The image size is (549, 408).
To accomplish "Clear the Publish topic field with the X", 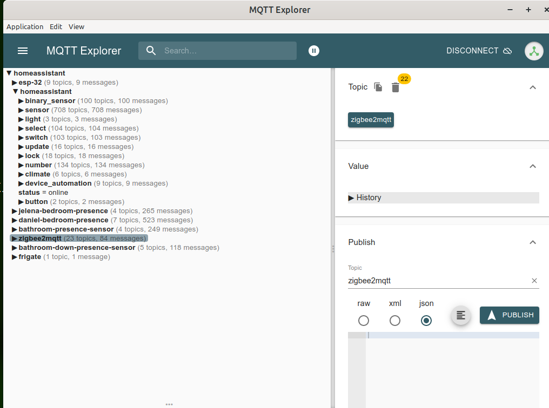I will [x=534, y=281].
